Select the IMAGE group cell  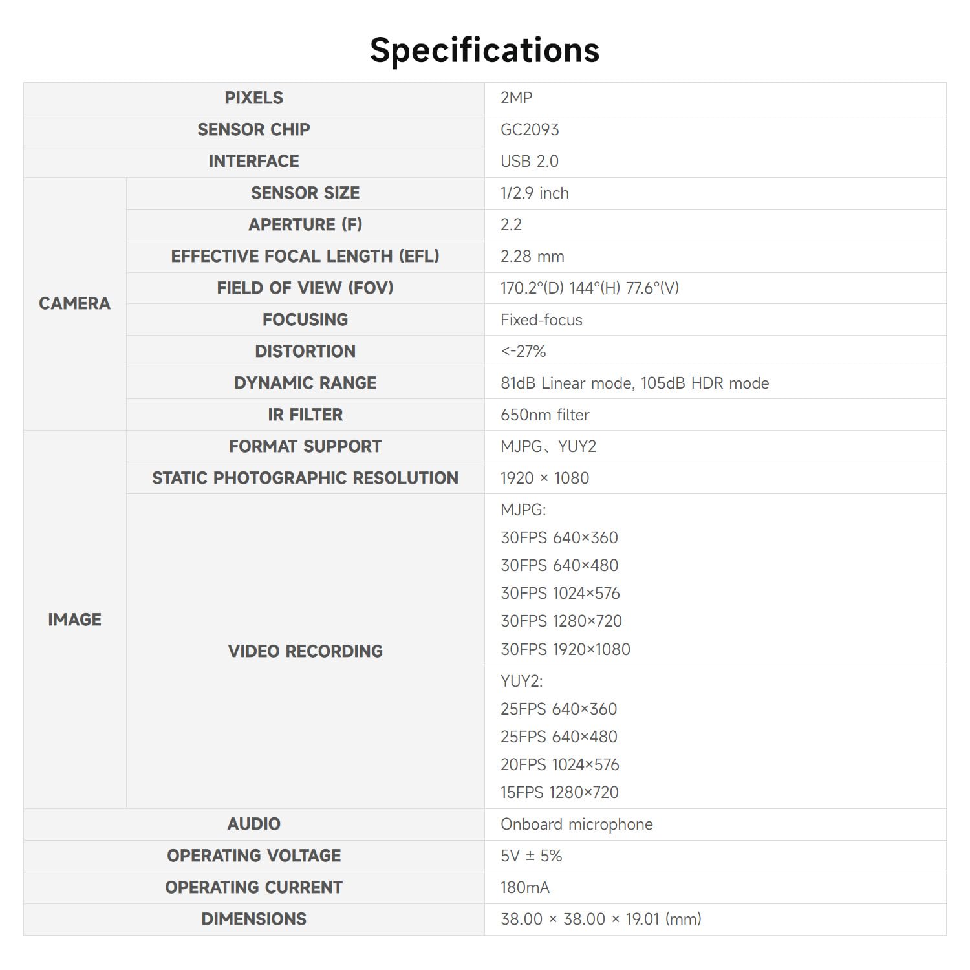click(74, 620)
